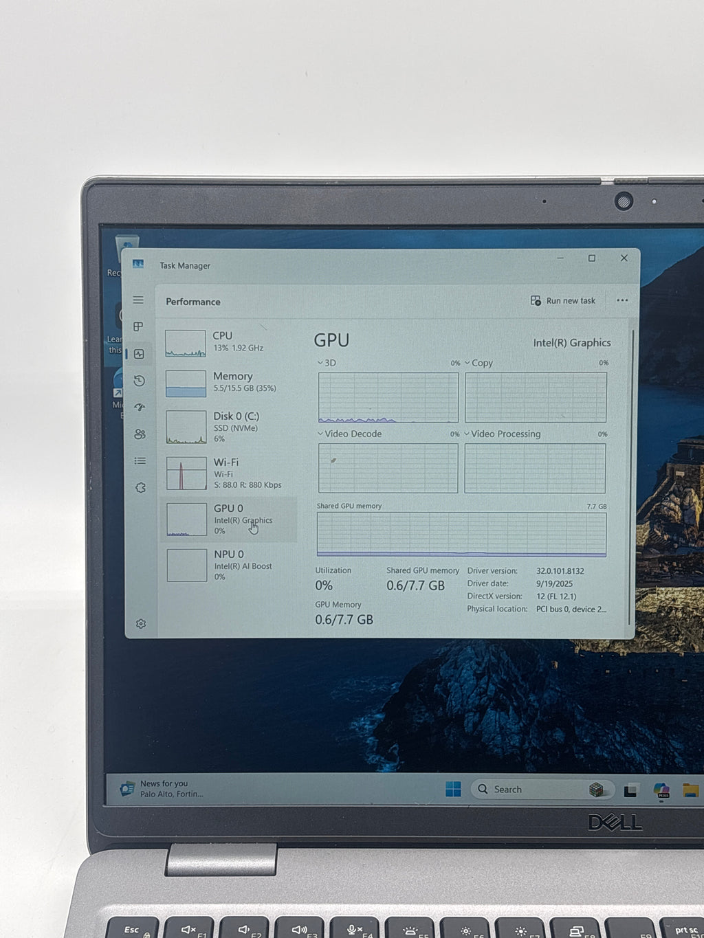Screen dimensions: 704x938
Task: Click the Video Processing usage graph
Action: pos(535,468)
